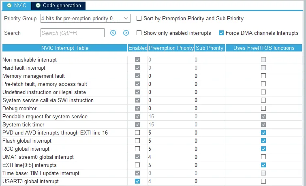This screenshot has height=186, width=306.
Task: Edit preemption priority of RCC global interrupt
Action: 171,149
